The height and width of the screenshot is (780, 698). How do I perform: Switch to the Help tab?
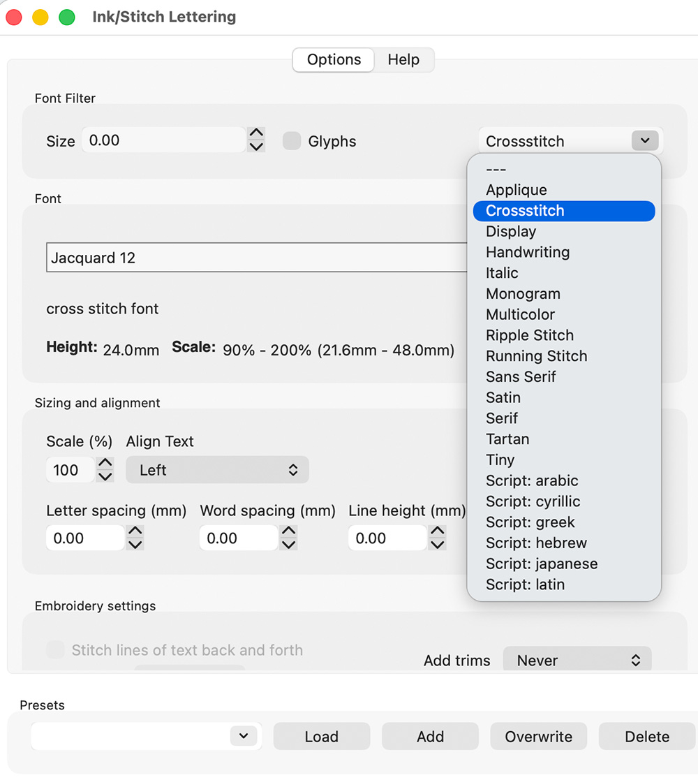point(403,59)
